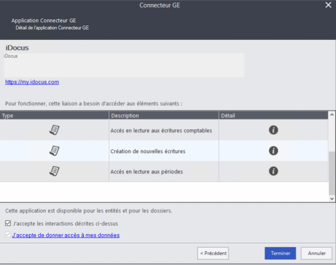Screen dimensions: 336x265
Task: Open the https://my.idocus.com link
Action: click(x=32, y=82)
